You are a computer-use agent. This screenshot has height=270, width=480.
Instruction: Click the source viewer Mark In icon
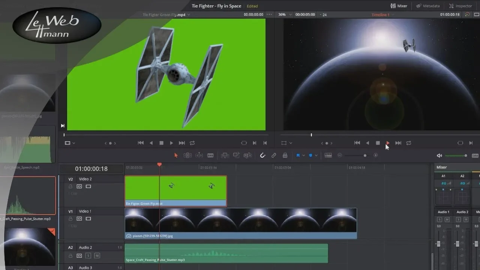(x=255, y=143)
